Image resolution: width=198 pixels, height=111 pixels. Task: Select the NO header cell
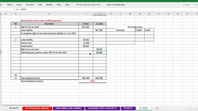tap(15, 24)
